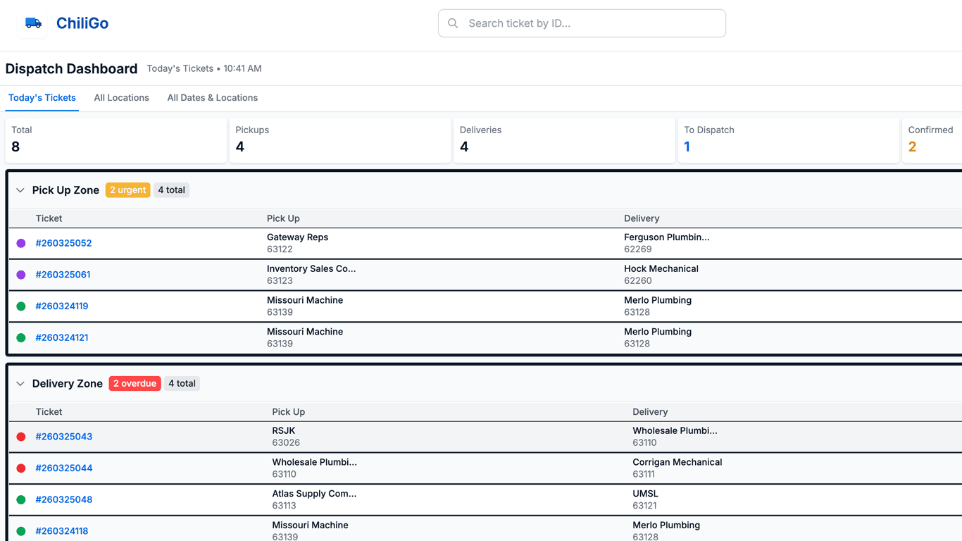Click the 4 total badge in Pick Up Zone
Viewport: 962px width, 541px height.
point(172,190)
